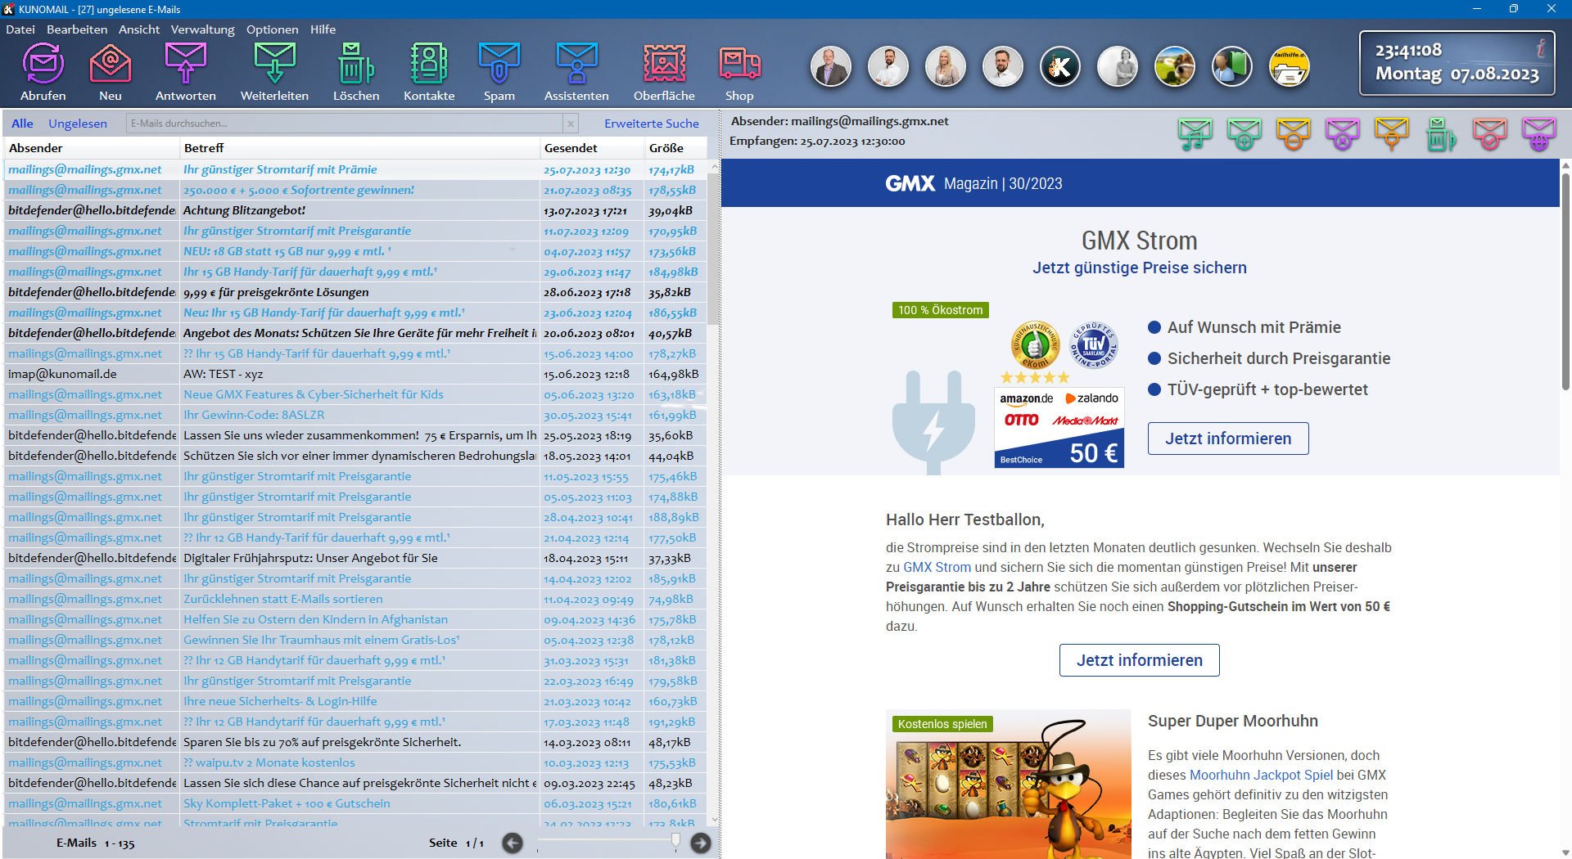This screenshot has height=859, width=1572.
Task: Click the preview pane trash can icon
Action: pos(1441,134)
